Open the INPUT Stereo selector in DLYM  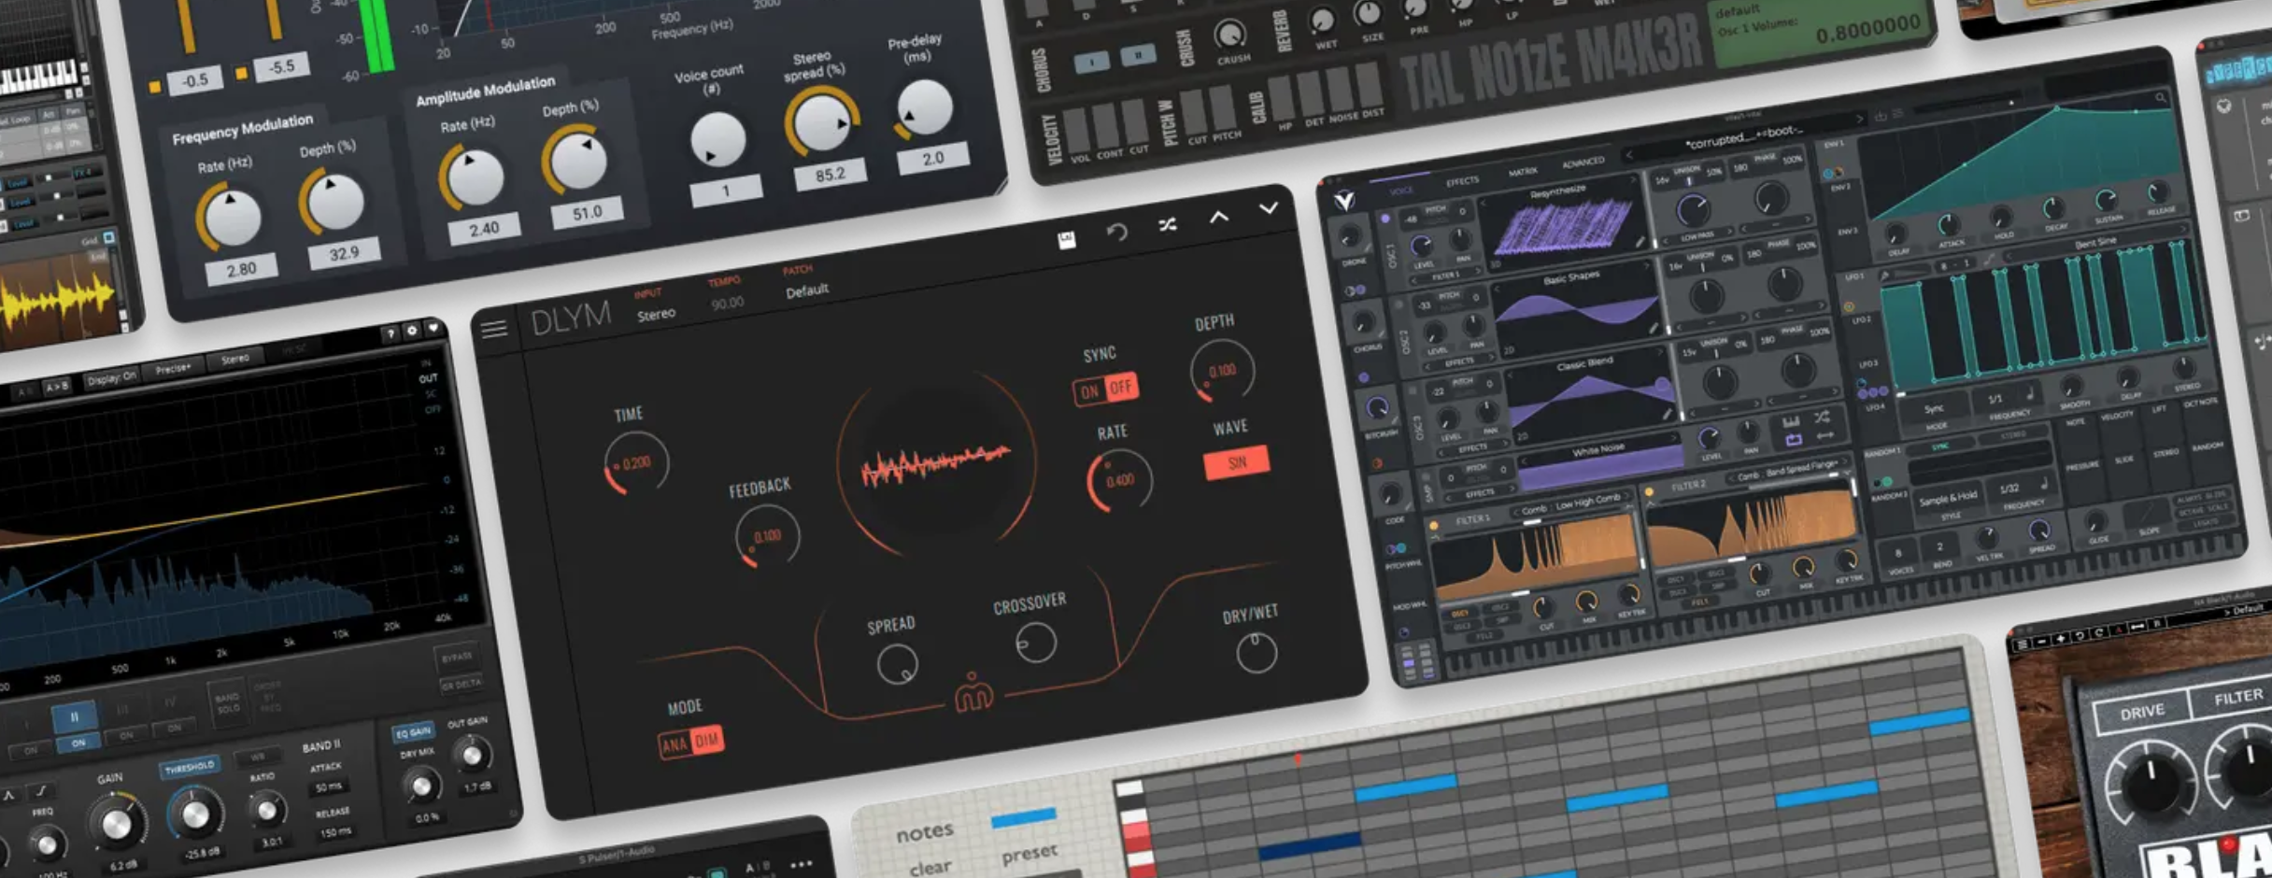coord(656,315)
